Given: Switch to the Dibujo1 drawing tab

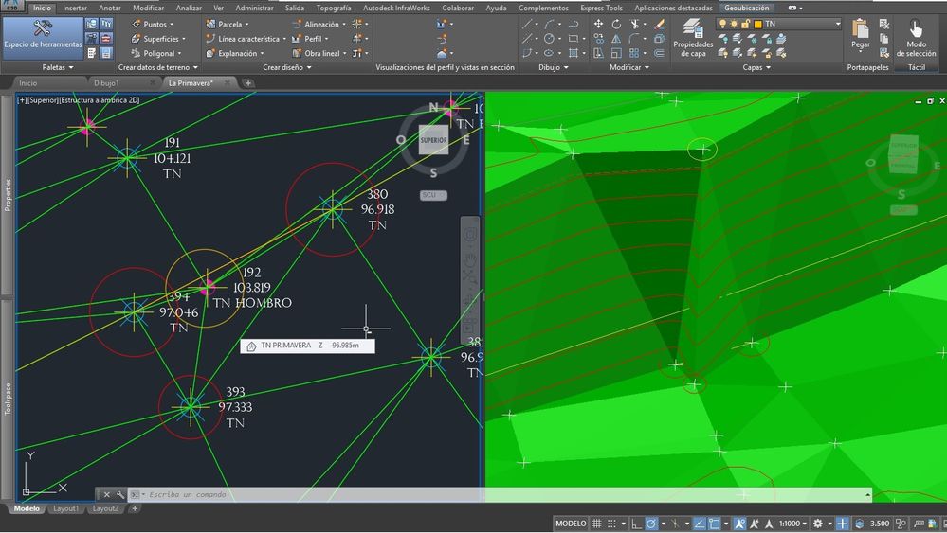Looking at the screenshot, I should [106, 83].
